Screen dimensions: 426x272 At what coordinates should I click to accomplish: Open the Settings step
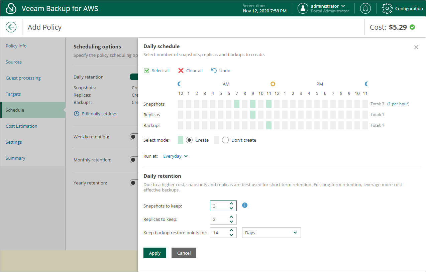click(x=33, y=142)
